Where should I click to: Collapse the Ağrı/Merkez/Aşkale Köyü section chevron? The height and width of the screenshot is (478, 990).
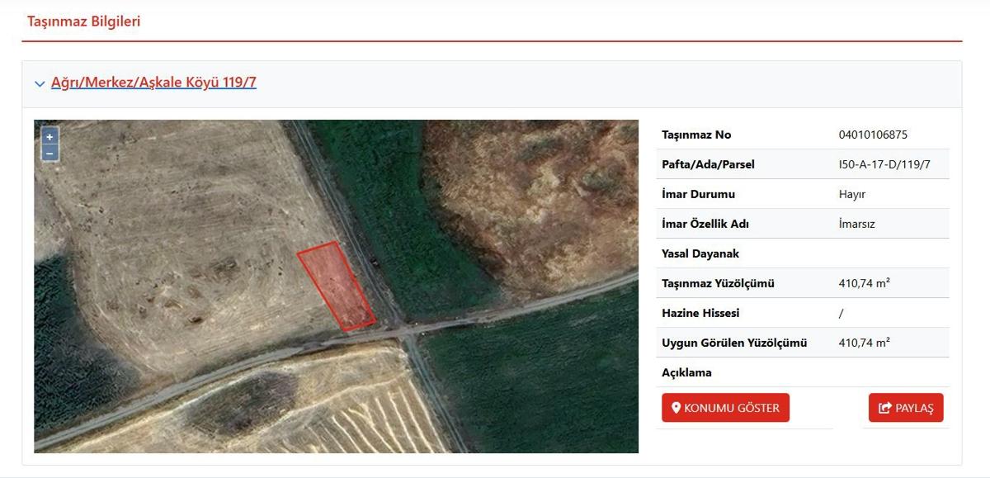tap(40, 83)
